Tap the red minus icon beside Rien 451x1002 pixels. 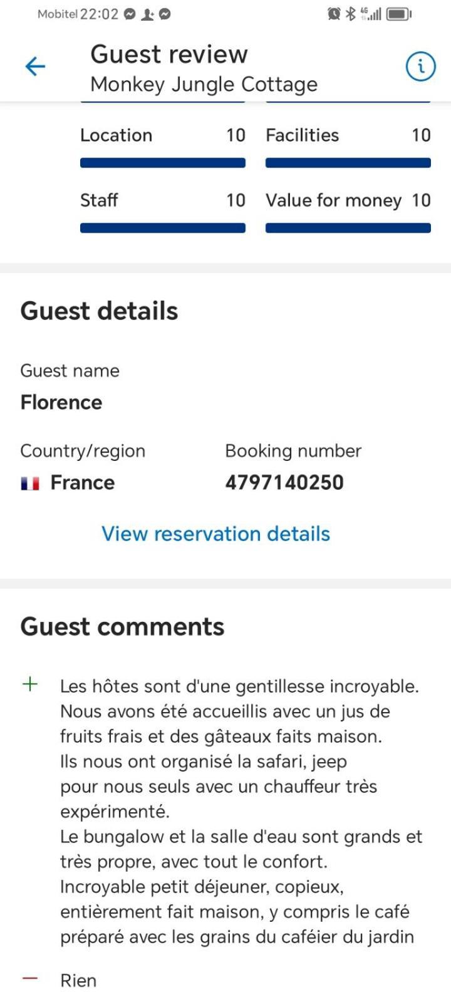[x=30, y=979]
